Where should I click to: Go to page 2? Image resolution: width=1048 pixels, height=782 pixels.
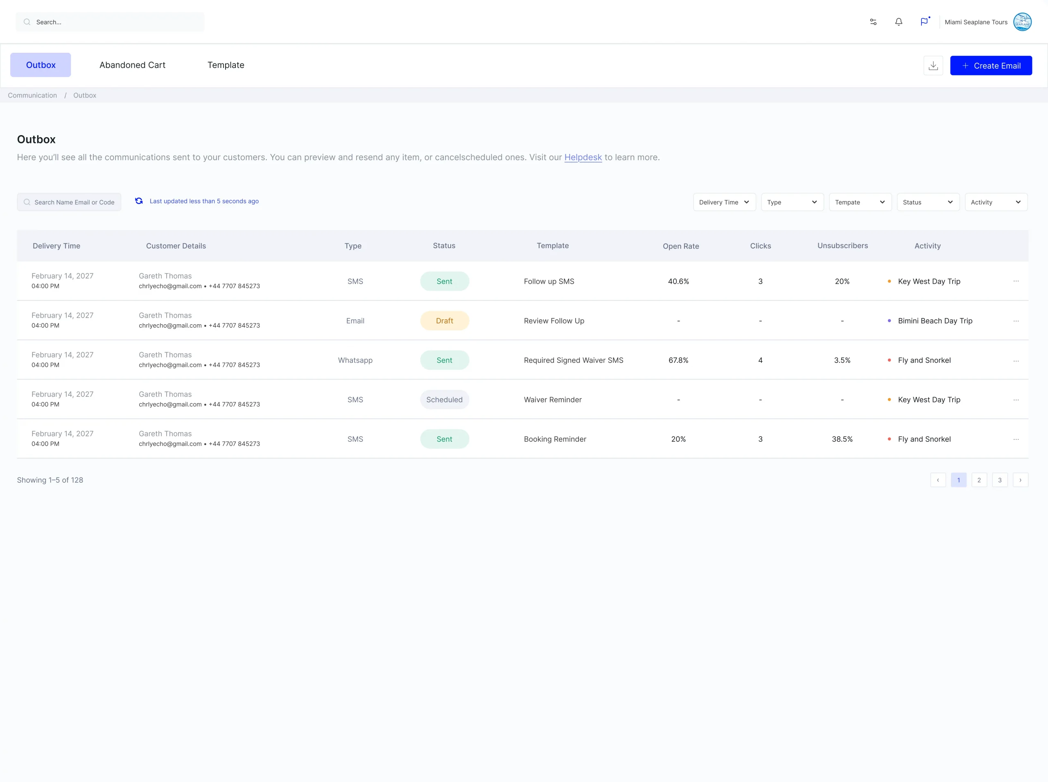pyautogui.click(x=979, y=480)
